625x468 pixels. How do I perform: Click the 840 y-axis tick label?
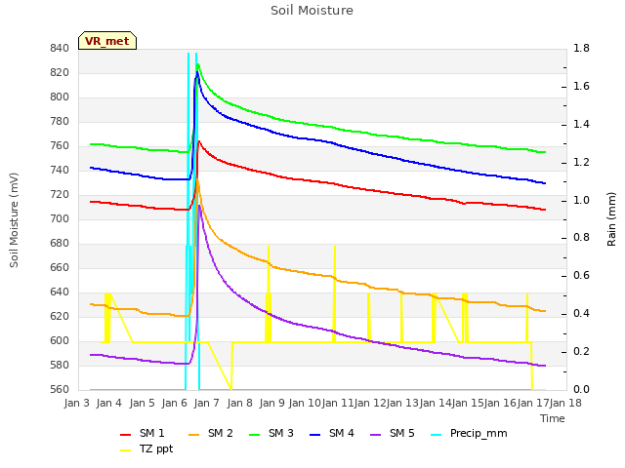(x=60, y=49)
